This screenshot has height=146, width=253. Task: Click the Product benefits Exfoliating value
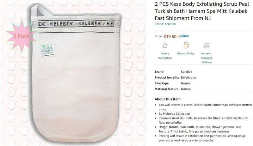(188, 77)
